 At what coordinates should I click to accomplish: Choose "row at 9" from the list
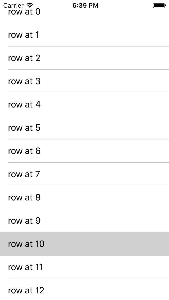coord(84,221)
